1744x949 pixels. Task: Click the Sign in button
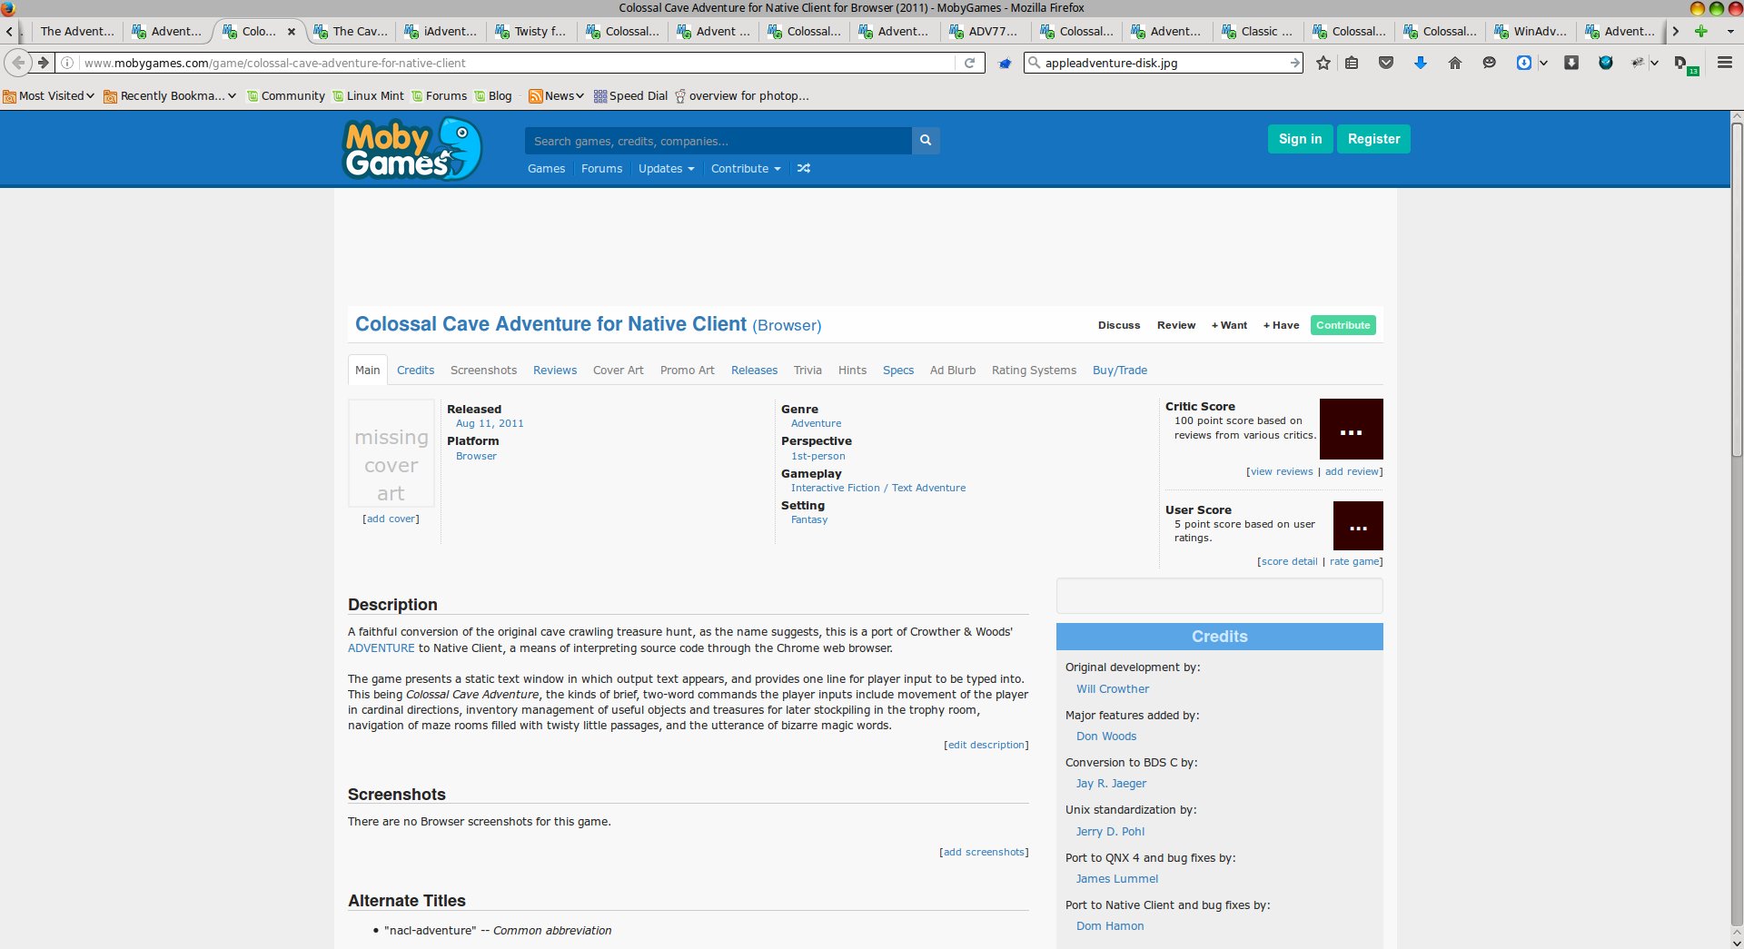click(1300, 139)
